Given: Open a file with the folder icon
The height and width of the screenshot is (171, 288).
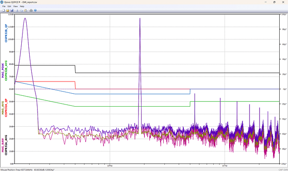Looking at the screenshot, I should click(x=8, y=10).
